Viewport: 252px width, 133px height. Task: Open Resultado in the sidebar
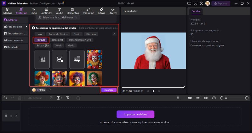(15, 47)
